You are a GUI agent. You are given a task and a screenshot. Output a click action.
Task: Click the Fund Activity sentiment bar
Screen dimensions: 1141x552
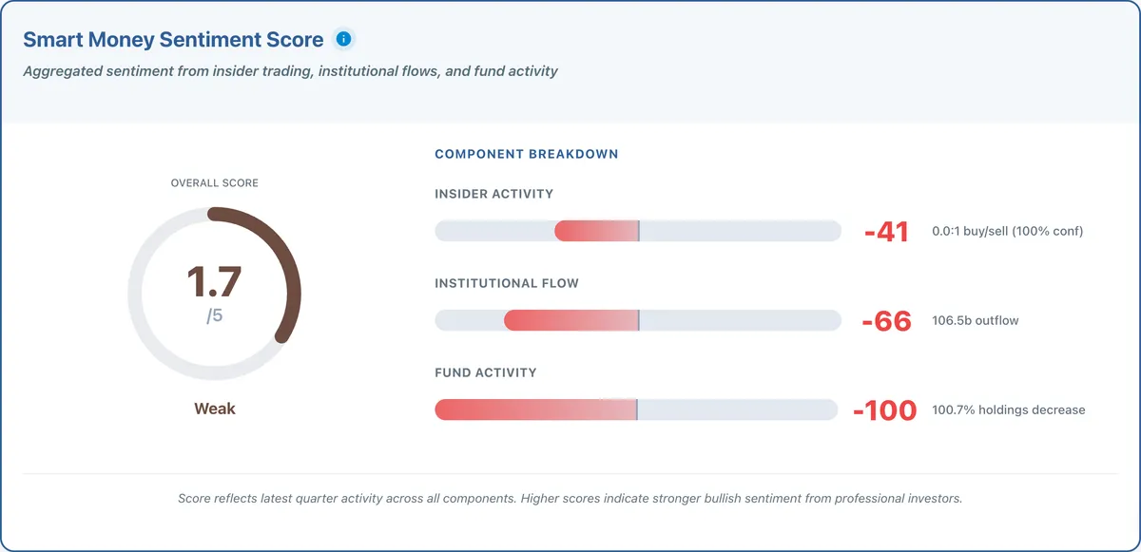[636, 409]
